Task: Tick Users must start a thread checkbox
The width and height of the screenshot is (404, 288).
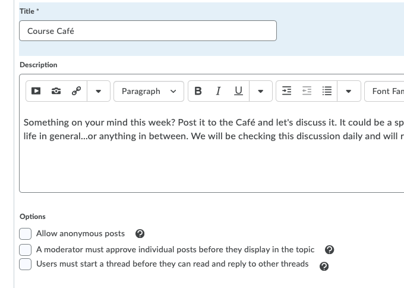Action: click(26, 264)
